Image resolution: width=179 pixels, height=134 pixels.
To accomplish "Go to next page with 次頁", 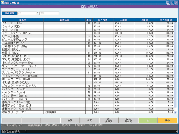I will point(89,120).
